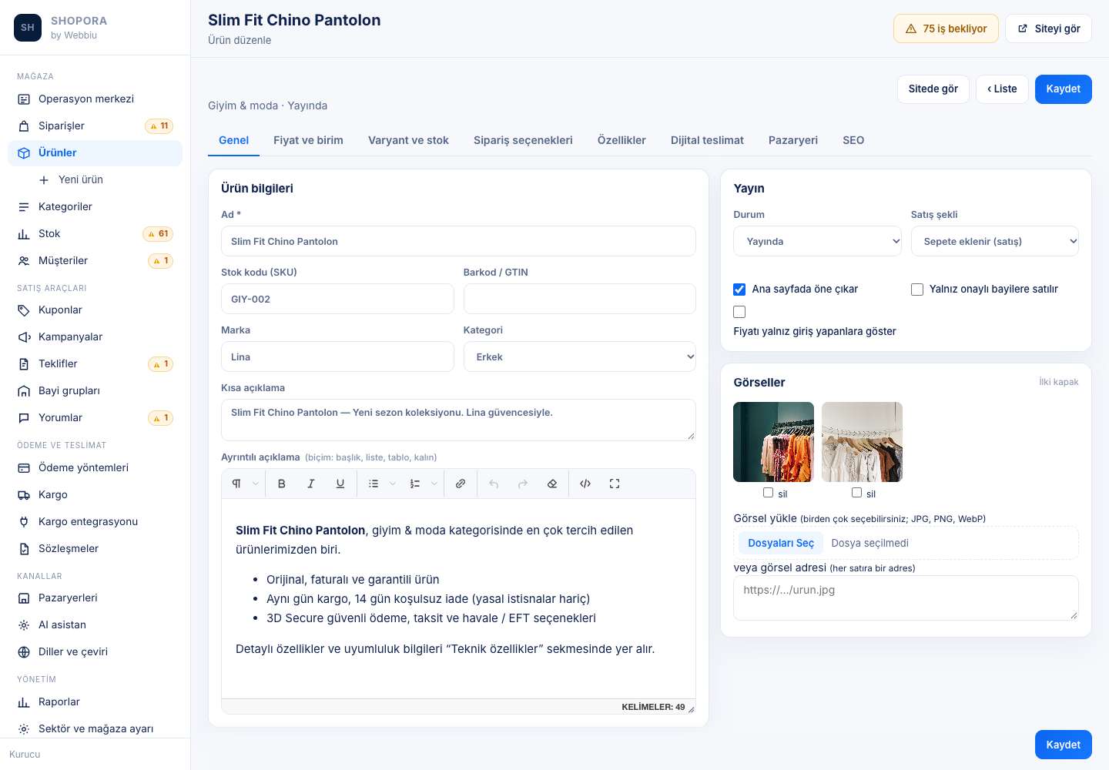The height and width of the screenshot is (770, 1109).
Task: Click the top Kaydet button
Action: point(1064,89)
